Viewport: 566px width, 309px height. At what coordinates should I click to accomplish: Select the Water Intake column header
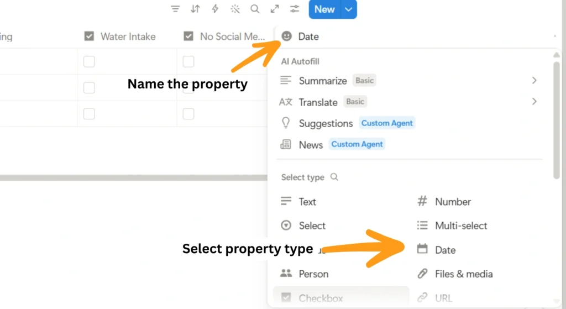[128, 36]
